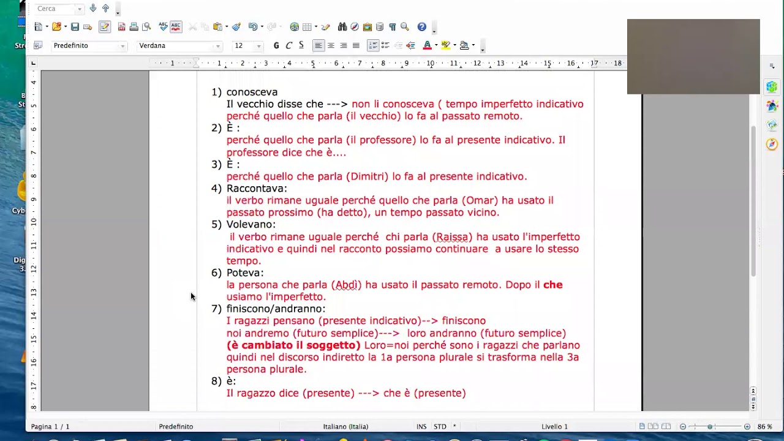Toggle Nonprinting Characters pilcrow

(x=393, y=27)
